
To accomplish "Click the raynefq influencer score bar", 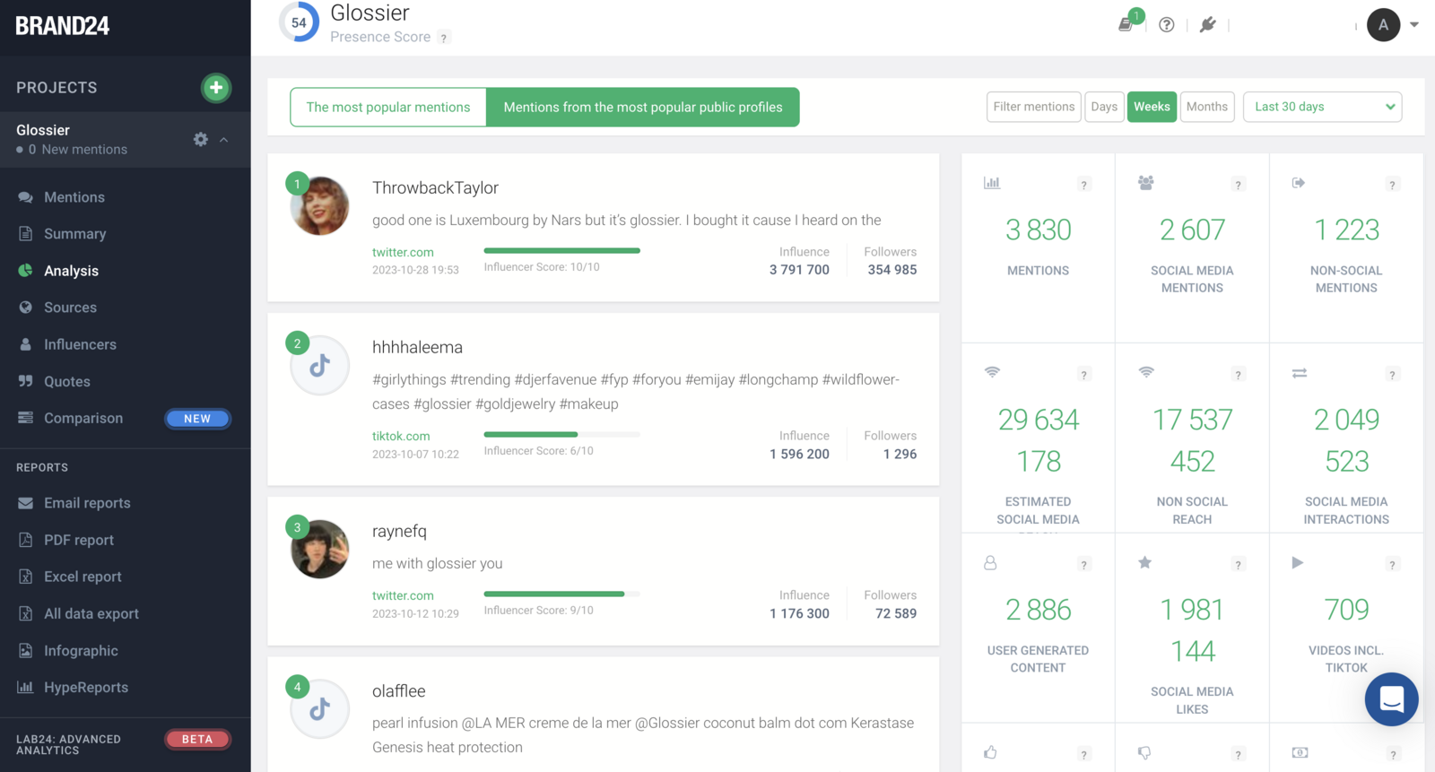I will (x=562, y=594).
